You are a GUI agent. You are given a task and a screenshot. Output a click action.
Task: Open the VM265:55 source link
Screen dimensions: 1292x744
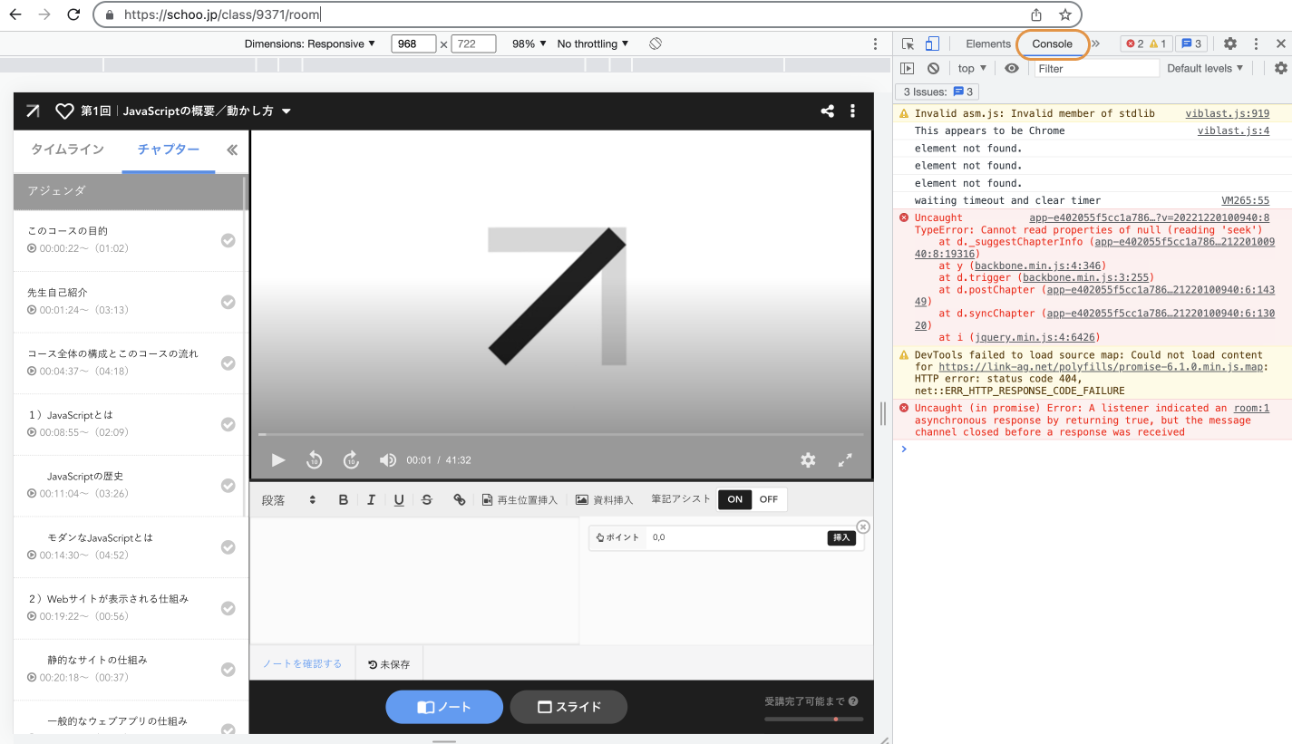1245,200
